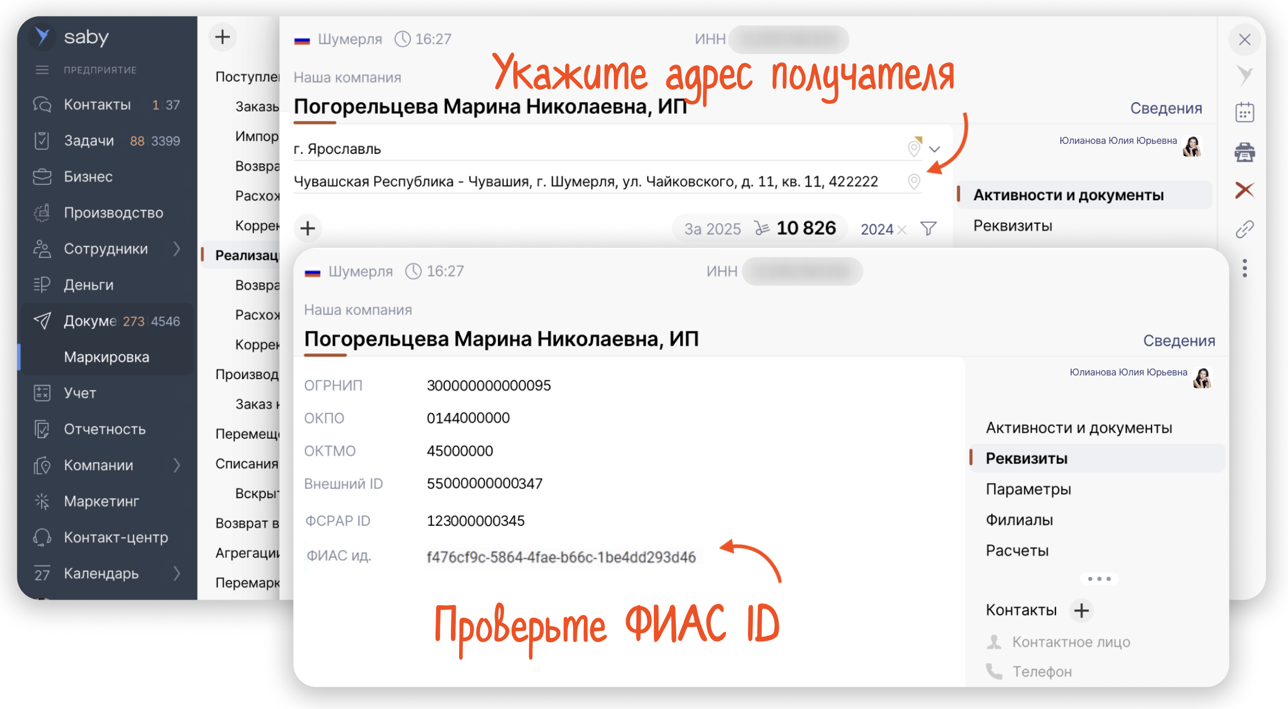Click the plus icon beside Контакты

[x=1081, y=610]
